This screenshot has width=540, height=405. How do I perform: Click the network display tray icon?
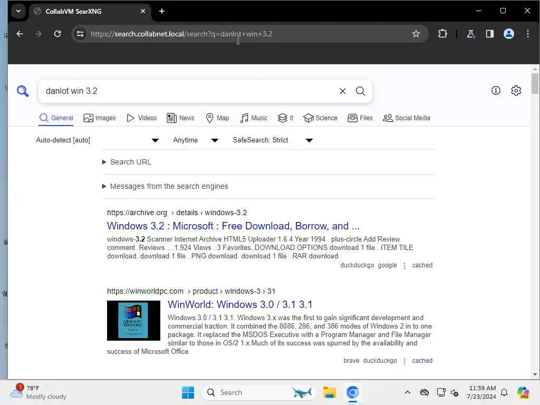pos(441,392)
